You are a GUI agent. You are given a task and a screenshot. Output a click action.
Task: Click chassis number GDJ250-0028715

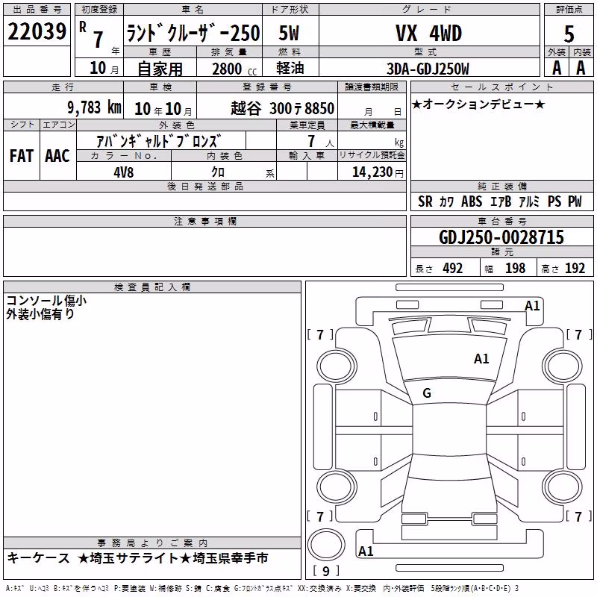(x=501, y=237)
